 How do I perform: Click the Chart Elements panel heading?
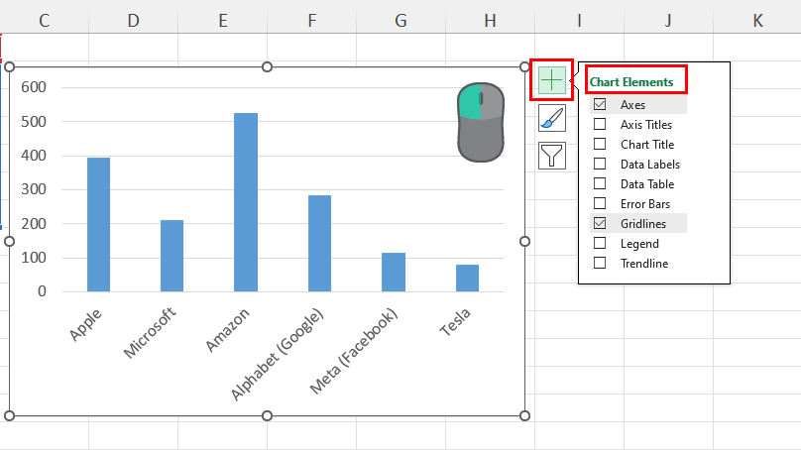[631, 81]
